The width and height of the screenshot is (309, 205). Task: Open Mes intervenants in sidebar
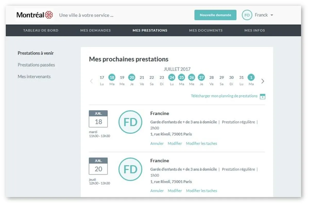pyautogui.click(x=34, y=77)
